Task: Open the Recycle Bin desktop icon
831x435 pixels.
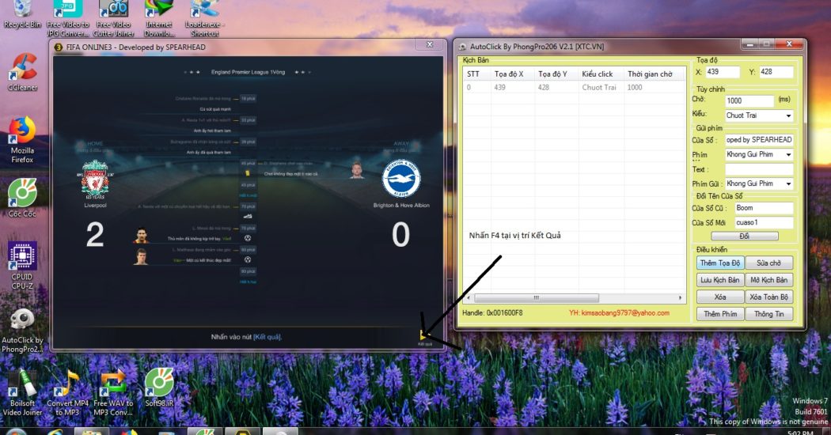Action: tap(21, 13)
